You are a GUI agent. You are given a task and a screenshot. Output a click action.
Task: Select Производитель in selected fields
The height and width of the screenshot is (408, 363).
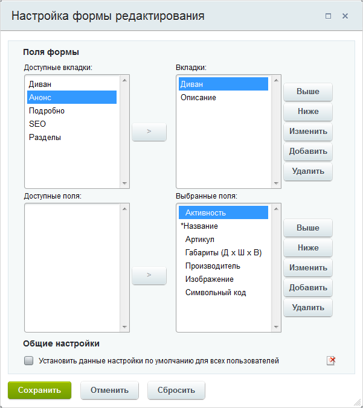pyautogui.click(x=223, y=266)
